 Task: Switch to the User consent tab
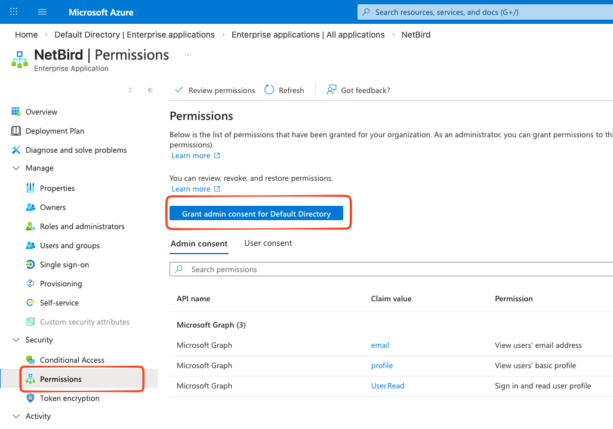point(268,243)
